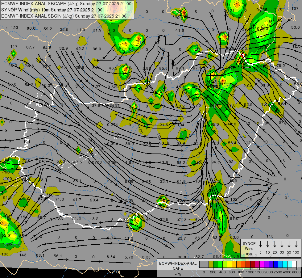Screen dimensions: 302x278
Task: Click the wind arrow above the 20 m/s label
Action: tap(275, 244)
